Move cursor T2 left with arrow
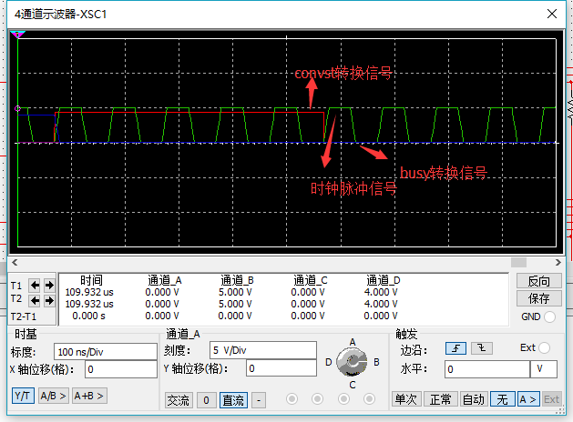Screen dimensions: 573x422 click(x=36, y=300)
